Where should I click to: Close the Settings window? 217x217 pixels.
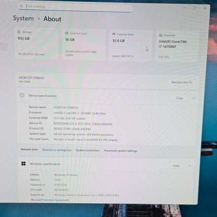[205, 8]
